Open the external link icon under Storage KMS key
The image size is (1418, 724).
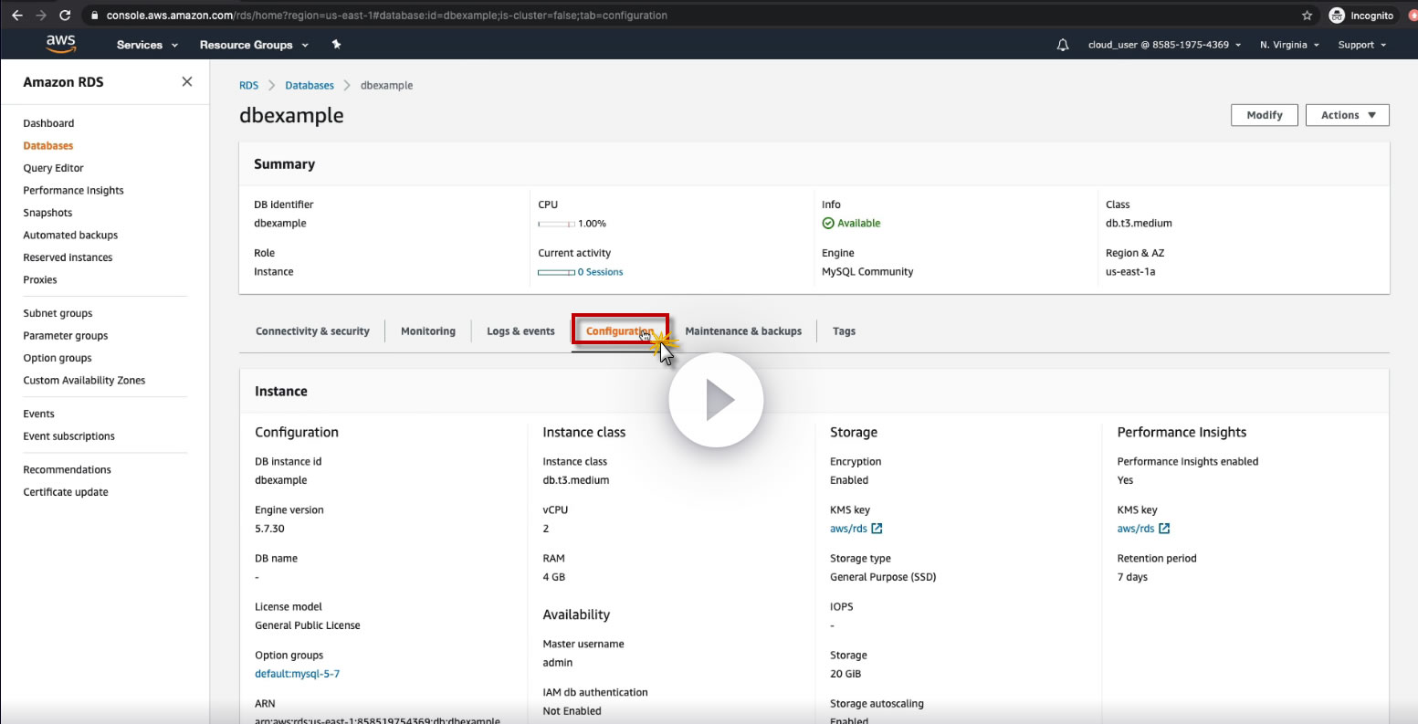877,529
